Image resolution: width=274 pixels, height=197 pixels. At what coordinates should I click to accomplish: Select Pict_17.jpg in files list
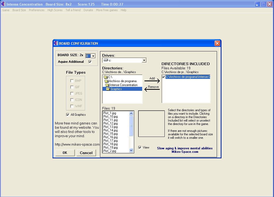coord(110,141)
